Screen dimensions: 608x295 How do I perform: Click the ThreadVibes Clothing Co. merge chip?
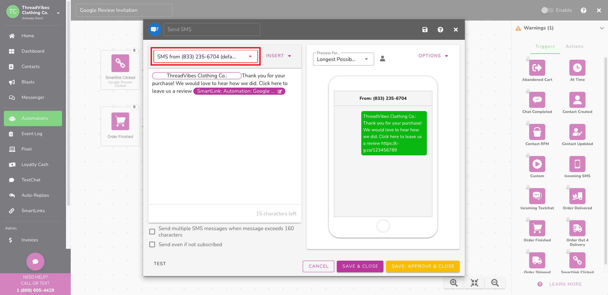point(197,76)
